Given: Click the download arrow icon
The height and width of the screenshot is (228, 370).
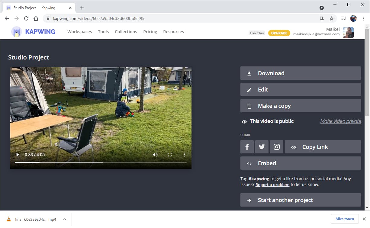Looking at the screenshot, I should click(249, 73).
